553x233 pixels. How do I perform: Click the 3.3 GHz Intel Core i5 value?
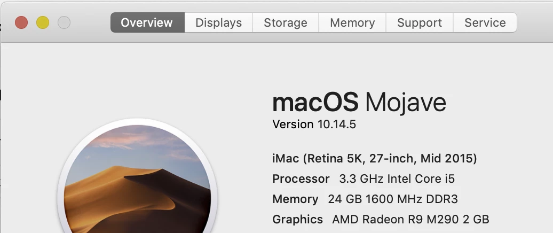click(397, 179)
